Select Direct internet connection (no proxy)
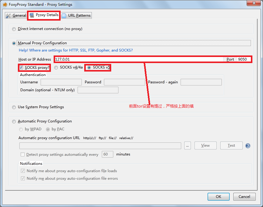Screen dimensions: 263x207 coord(14,29)
